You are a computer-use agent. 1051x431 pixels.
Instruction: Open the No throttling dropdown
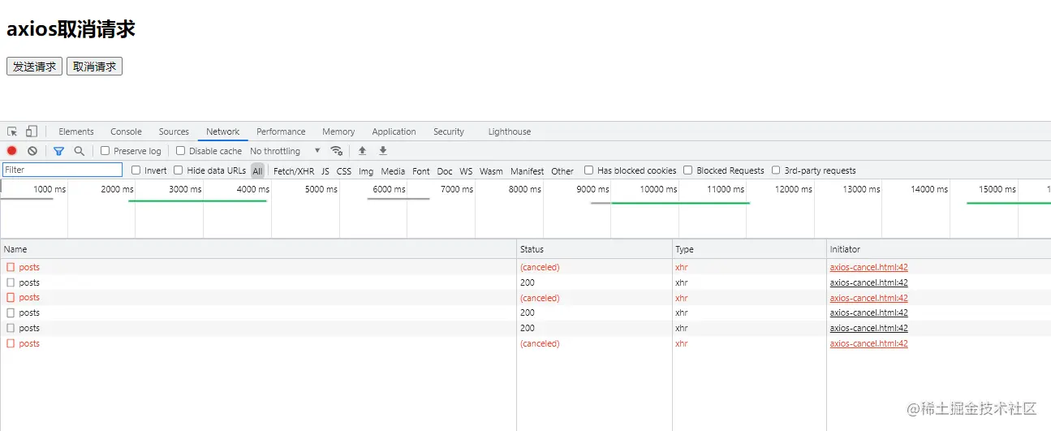[285, 151]
